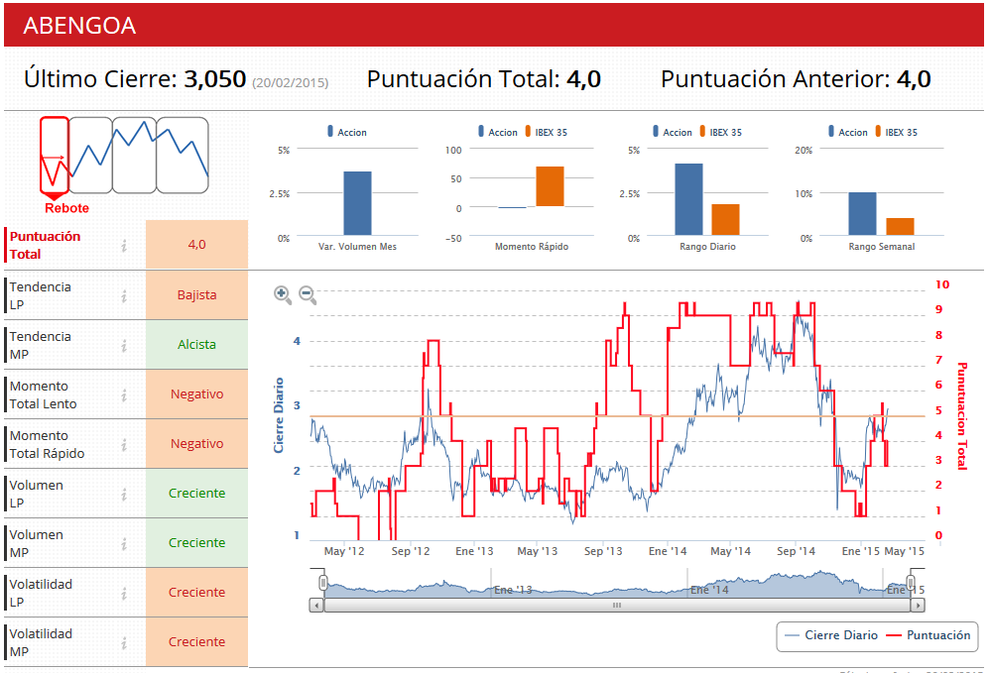
Task: Click the Puntuación Total value 4,0 cell
Action: coord(196,245)
